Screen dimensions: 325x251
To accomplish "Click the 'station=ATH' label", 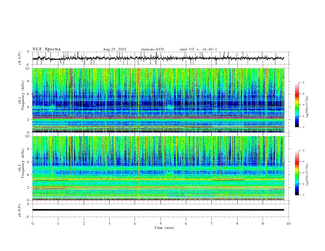I will 152,49.
